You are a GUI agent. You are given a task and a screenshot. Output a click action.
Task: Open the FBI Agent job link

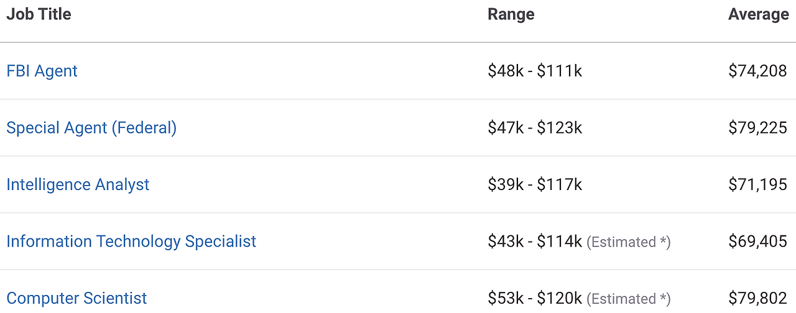point(42,71)
